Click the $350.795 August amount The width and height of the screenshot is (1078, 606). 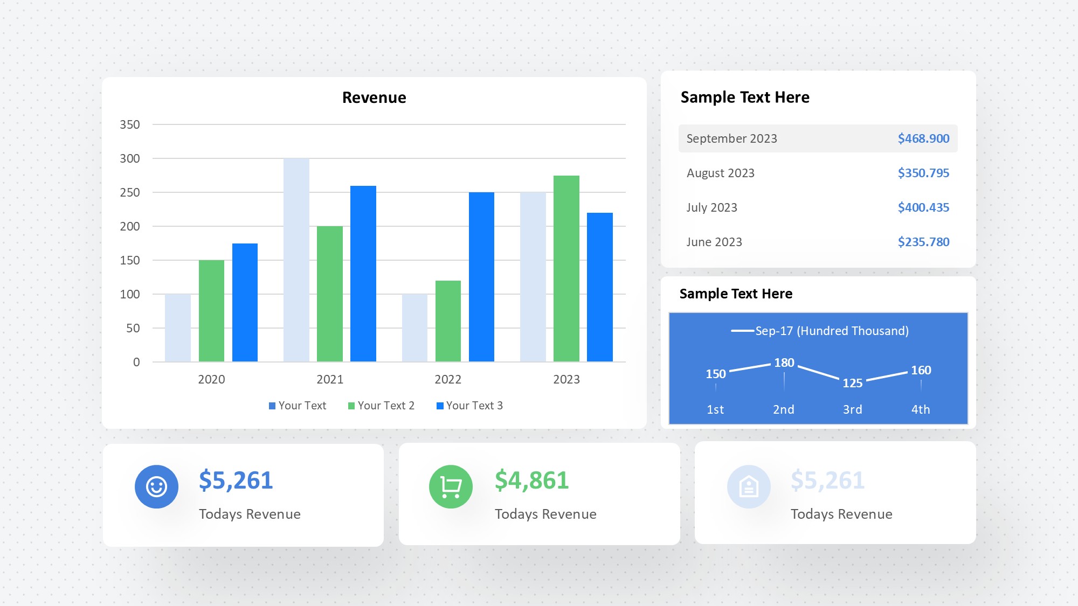click(x=923, y=173)
